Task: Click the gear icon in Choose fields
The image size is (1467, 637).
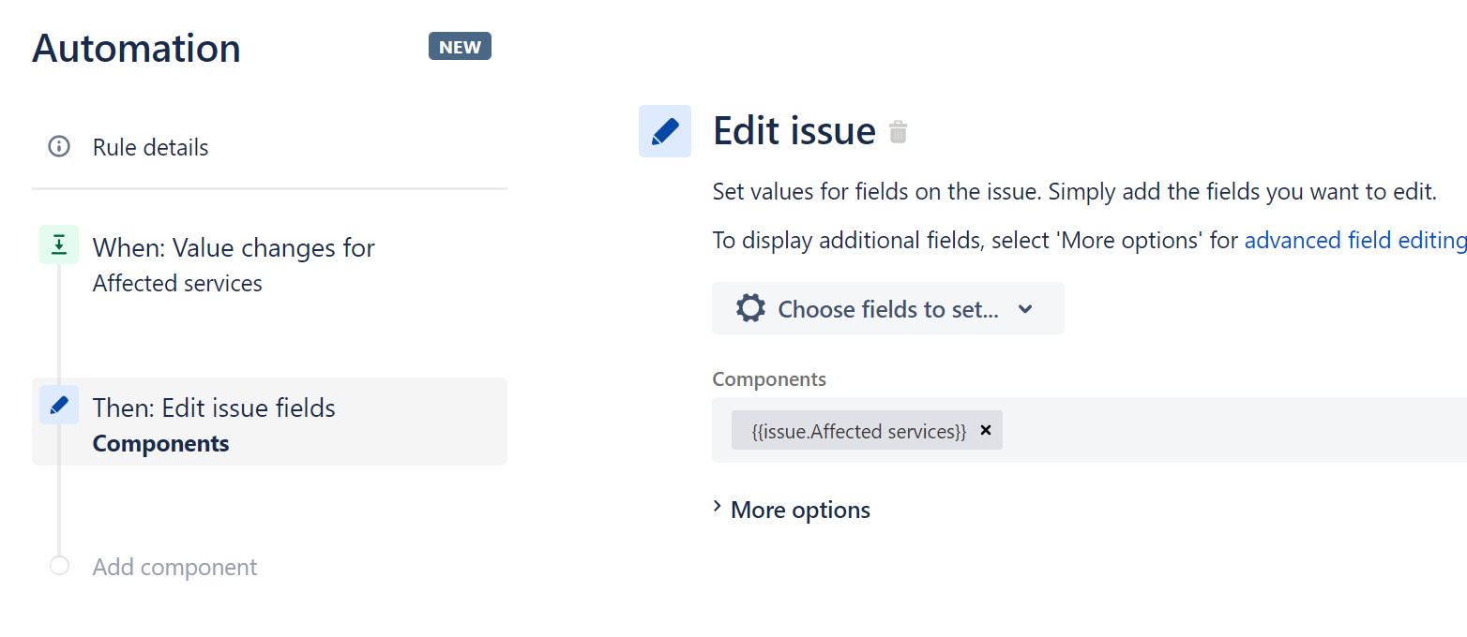Action: point(750,308)
